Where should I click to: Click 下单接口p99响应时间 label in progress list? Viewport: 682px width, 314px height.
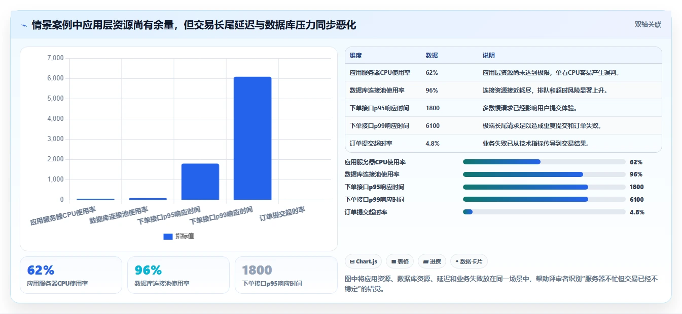pos(374,200)
